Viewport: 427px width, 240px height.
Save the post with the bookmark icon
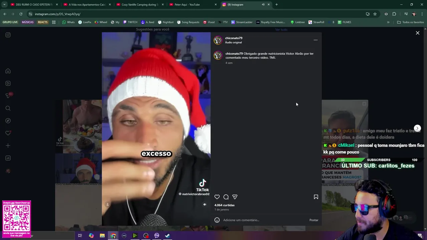tap(316, 197)
